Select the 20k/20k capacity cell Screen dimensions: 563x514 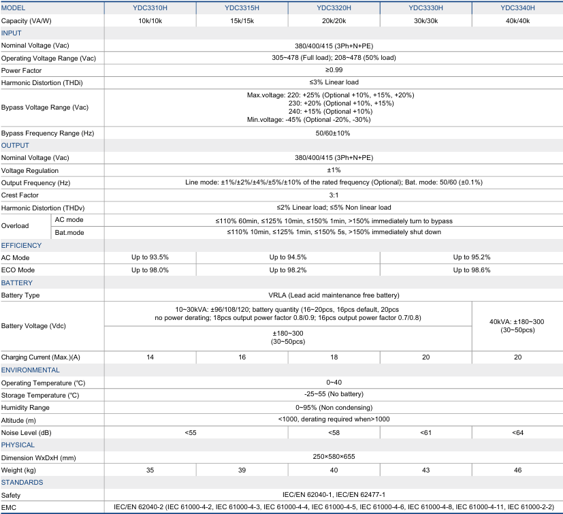[334, 21]
